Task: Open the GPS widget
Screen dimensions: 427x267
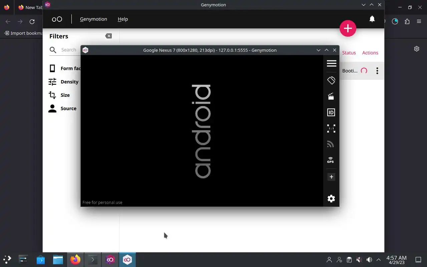Action: [x=331, y=160]
